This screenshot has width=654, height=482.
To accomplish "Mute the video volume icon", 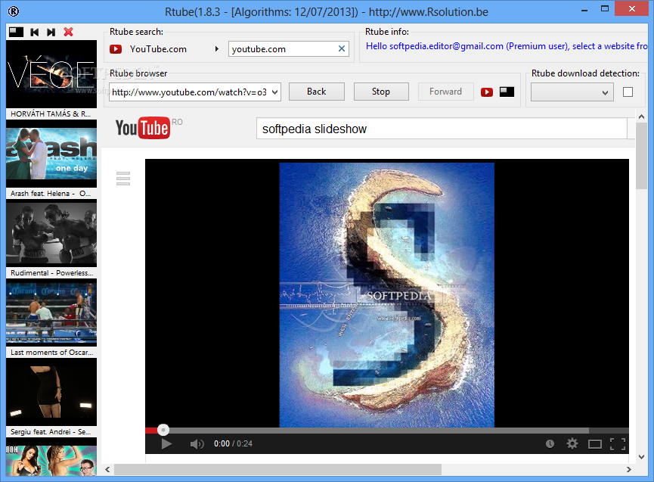I will tap(197, 444).
